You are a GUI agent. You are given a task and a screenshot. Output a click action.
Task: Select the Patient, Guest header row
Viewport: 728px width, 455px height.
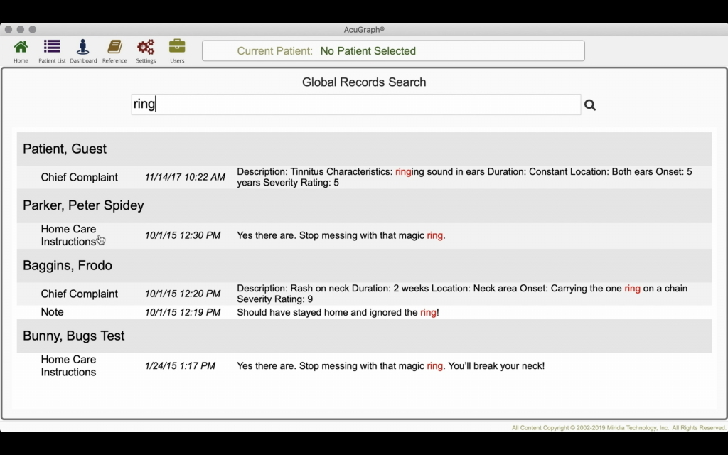[364, 149]
